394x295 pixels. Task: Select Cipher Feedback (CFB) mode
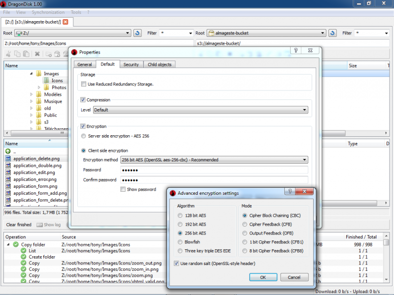[x=244, y=224]
